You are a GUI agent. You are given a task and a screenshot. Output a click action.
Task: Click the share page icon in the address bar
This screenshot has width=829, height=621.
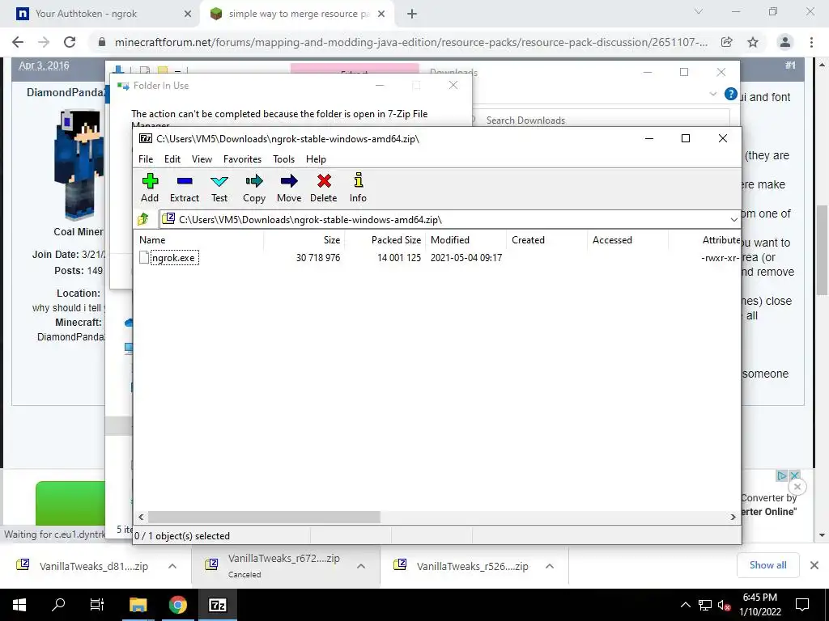(x=727, y=42)
